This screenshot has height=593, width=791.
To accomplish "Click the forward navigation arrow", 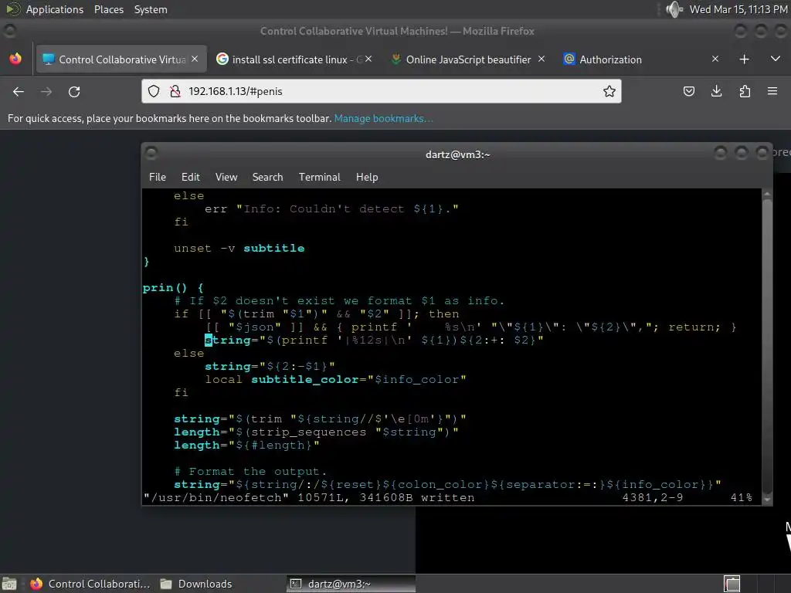I will click(x=46, y=92).
